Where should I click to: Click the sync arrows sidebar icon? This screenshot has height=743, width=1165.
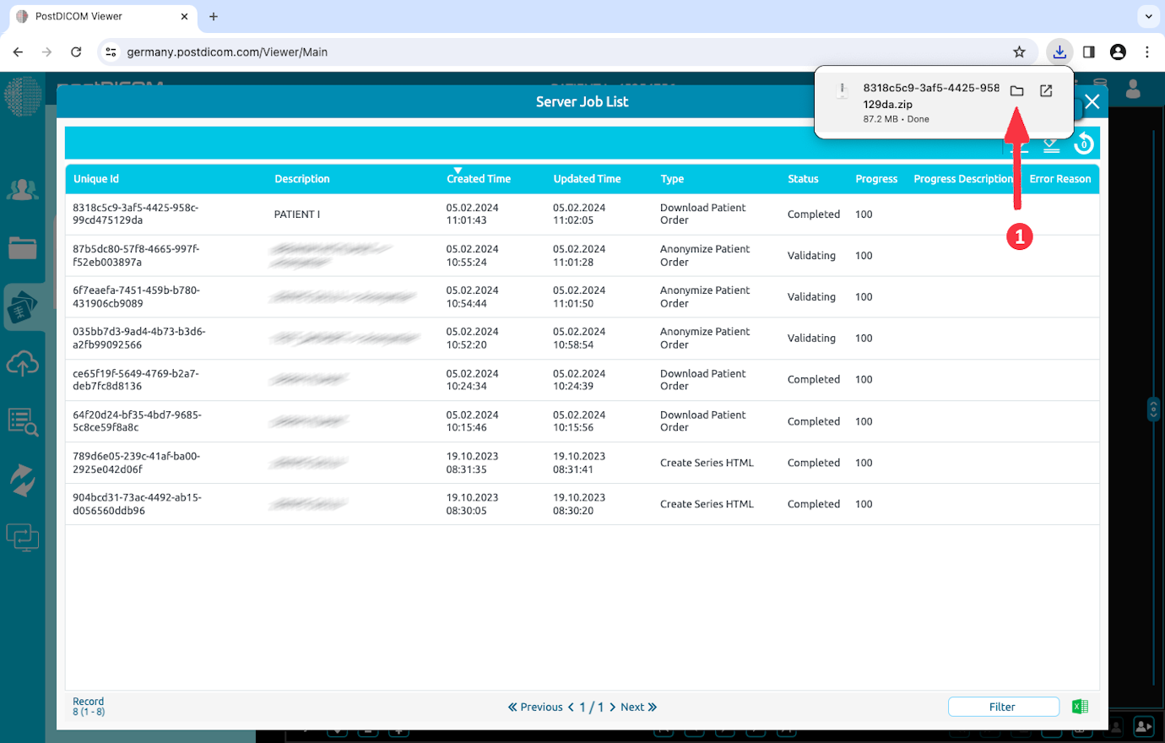pyautogui.click(x=23, y=480)
